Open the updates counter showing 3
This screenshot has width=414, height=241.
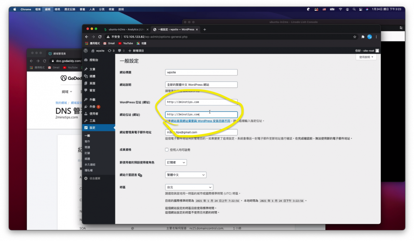click(111, 51)
